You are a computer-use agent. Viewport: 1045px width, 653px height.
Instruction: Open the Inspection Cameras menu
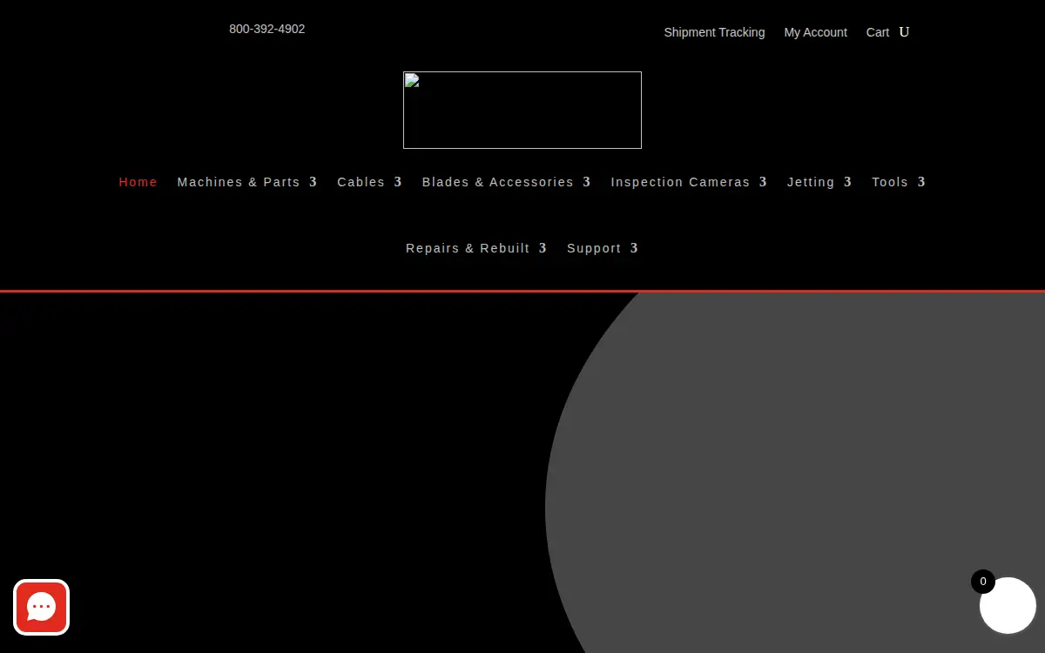680,182
